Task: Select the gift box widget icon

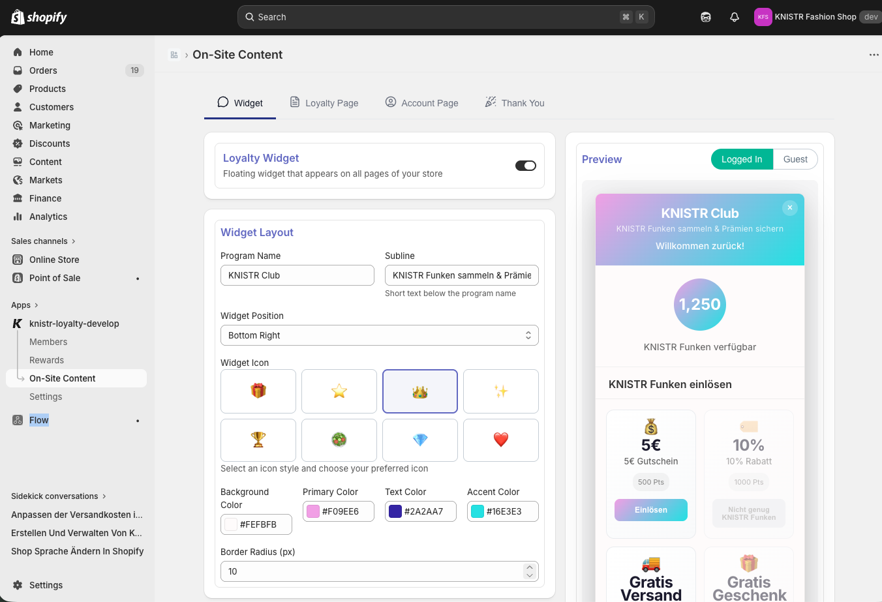Action: point(258,391)
